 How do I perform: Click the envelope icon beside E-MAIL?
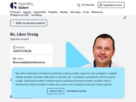coord(14,59)
